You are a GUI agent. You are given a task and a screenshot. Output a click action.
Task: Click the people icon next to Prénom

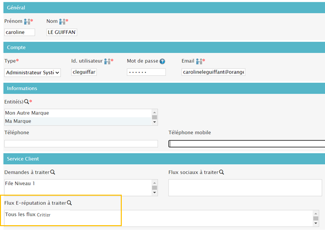pos(28,22)
